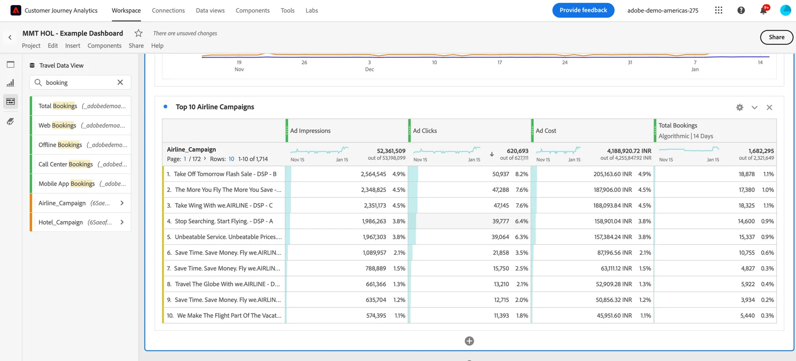Favorite the project with the star icon
Image resolution: width=796 pixels, height=361 pixels.
pos(138,33)
